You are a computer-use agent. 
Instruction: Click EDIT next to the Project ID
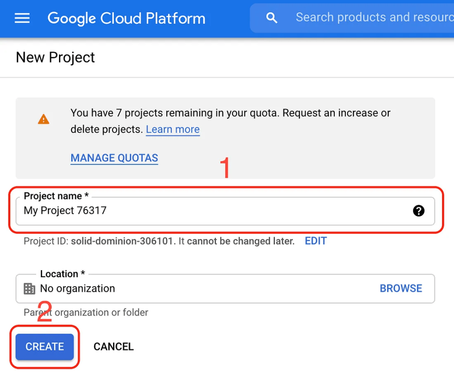pos(316,241)
